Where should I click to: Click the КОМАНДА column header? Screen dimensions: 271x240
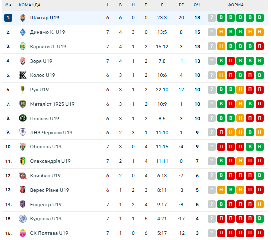(x=30, y=5)
